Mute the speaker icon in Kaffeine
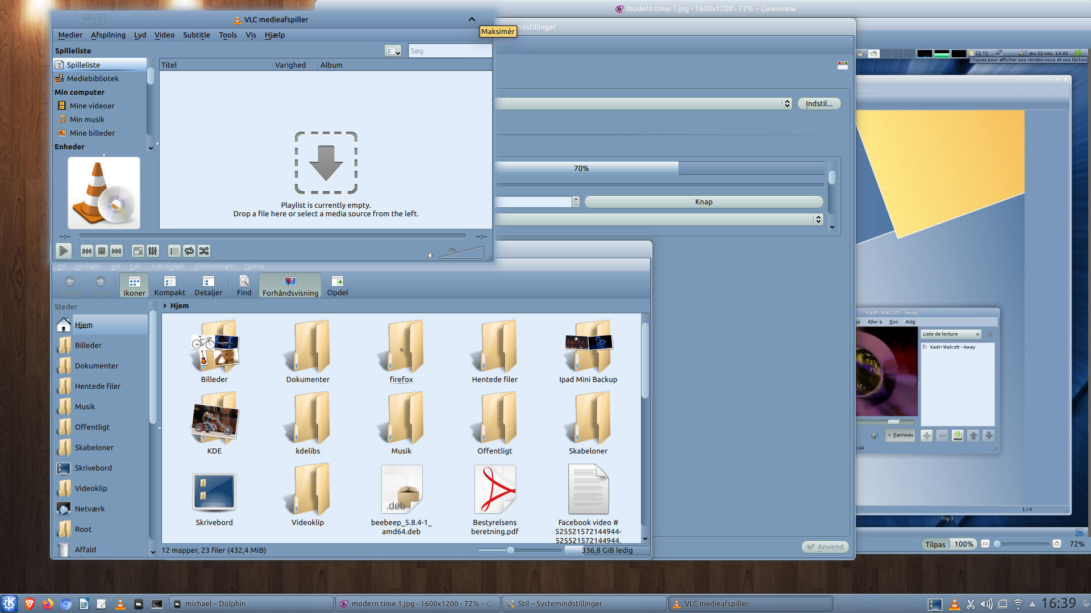 (x=876, y=435)
